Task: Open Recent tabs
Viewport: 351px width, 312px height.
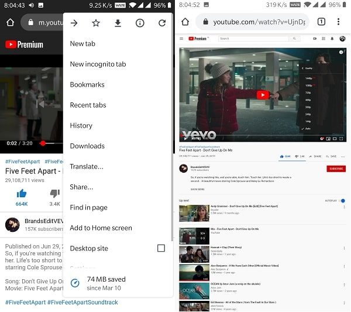Action: pyautogui.click(x=118, y=105)
